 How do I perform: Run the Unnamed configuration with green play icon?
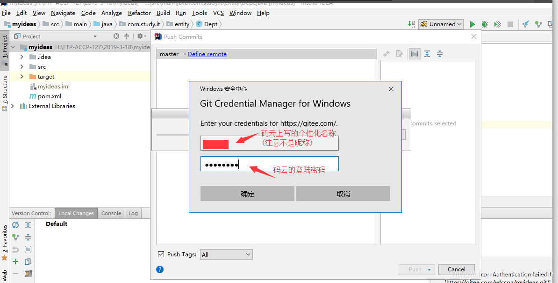[x=472, y=24]
